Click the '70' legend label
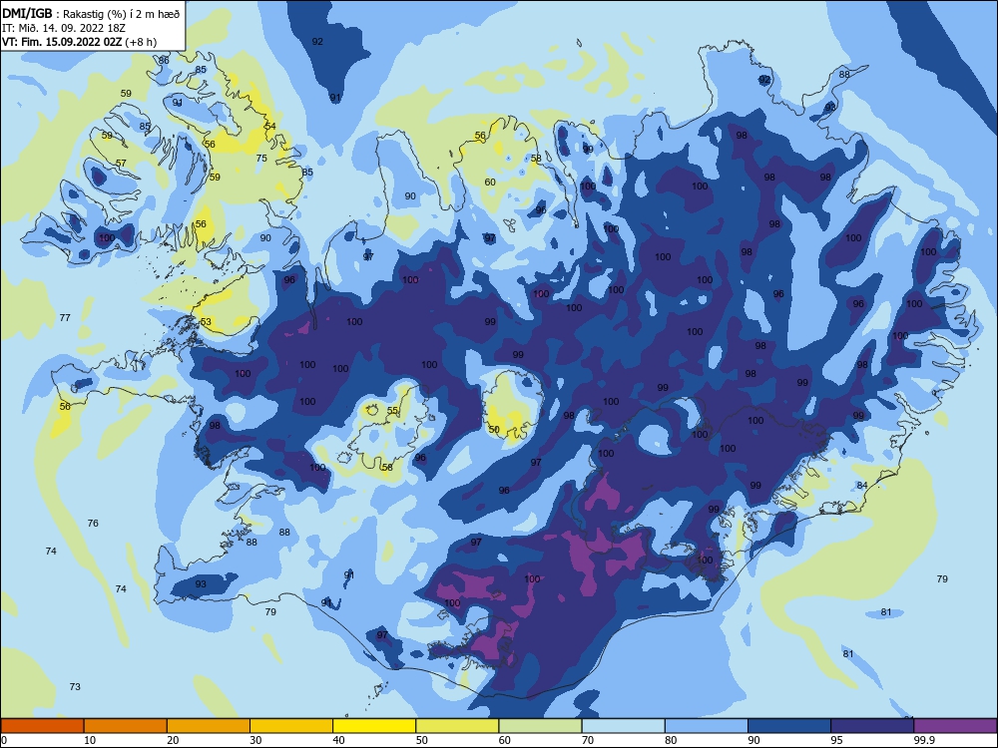The height and width of the screenshot is (748, 998). coord(588,740)
